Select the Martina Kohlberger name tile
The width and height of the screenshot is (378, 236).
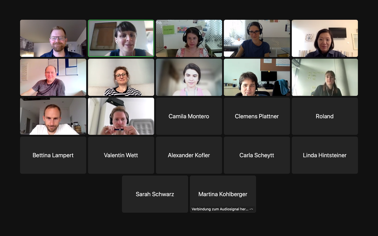223,194
